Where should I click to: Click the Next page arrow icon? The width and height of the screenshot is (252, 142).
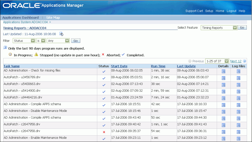point(244,61)
